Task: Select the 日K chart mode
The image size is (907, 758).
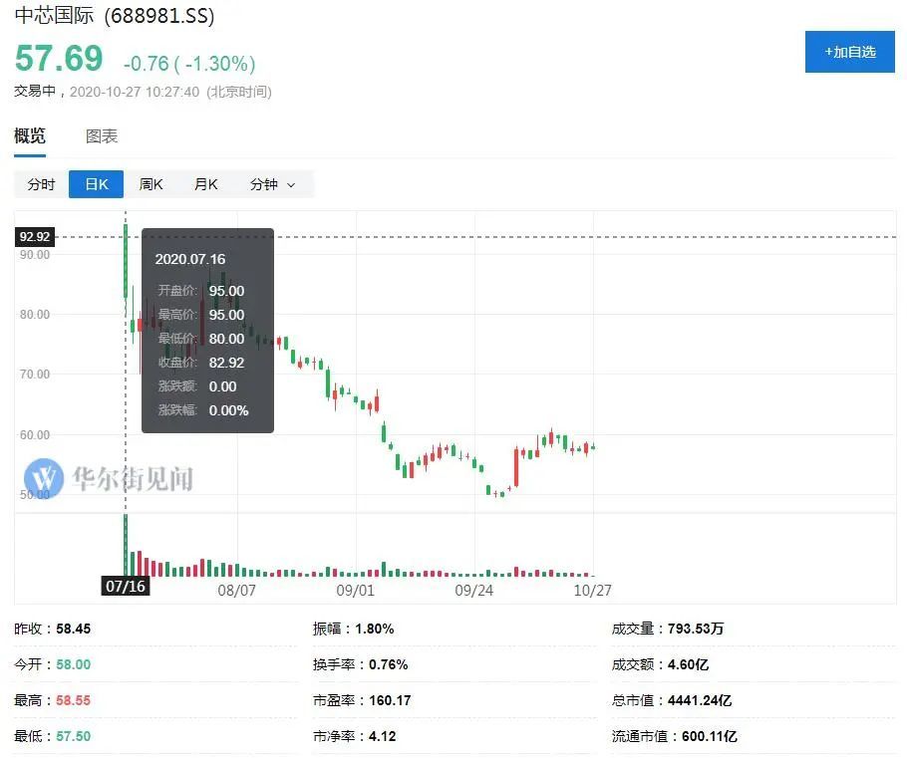Action: click(96, 184)
